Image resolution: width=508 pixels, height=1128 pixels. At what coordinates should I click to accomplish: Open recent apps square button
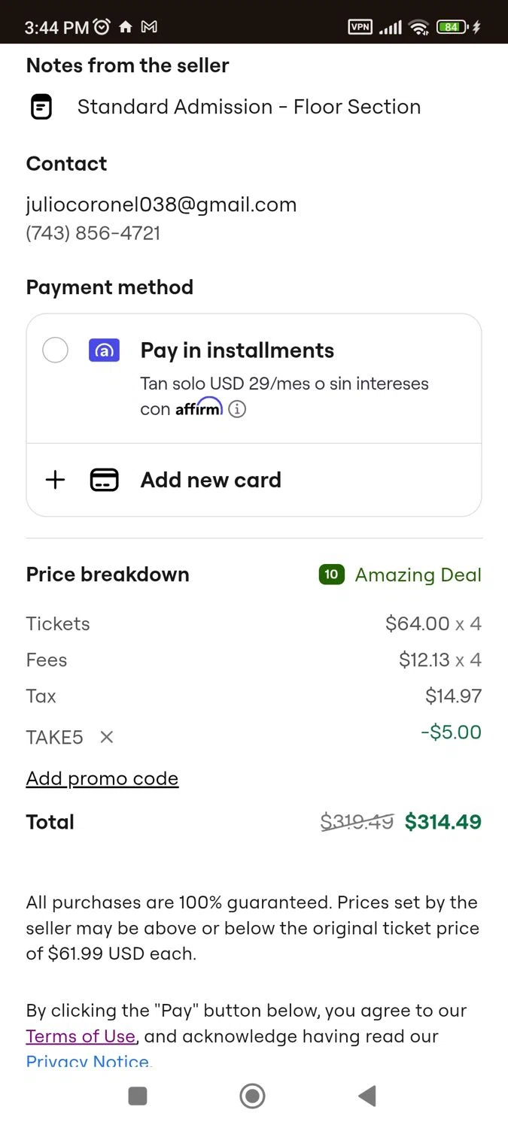click(x=138, y=1096)
